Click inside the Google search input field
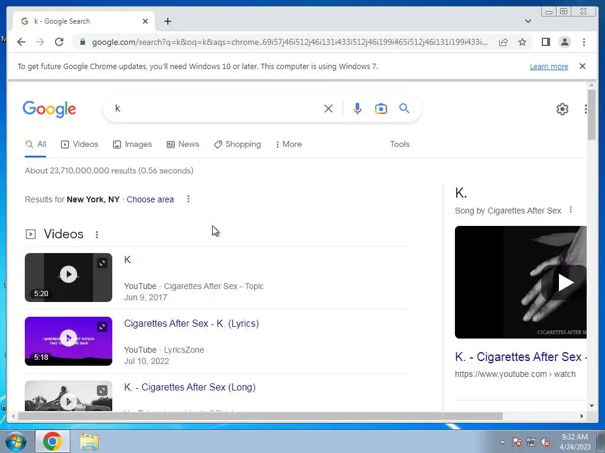The image size is (605, 453). (x=216, y=109)
